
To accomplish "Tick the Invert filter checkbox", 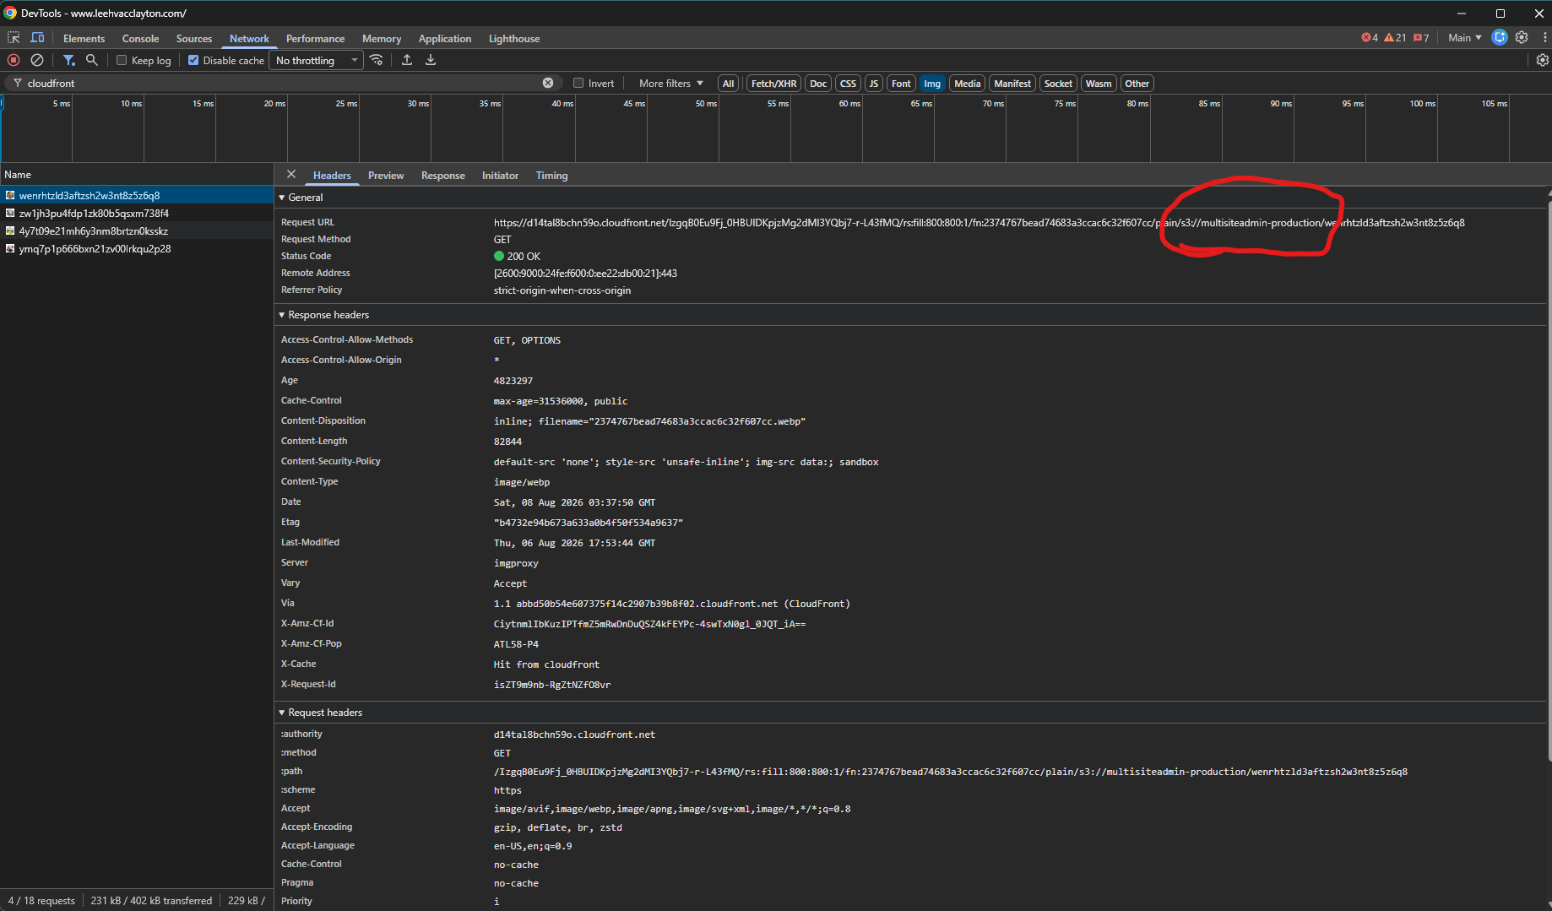I will (578, 83).
